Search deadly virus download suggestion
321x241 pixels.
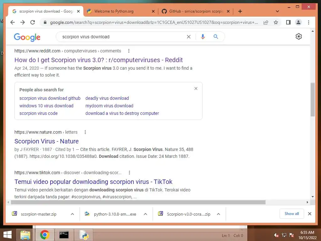click(x=107, y=98)
